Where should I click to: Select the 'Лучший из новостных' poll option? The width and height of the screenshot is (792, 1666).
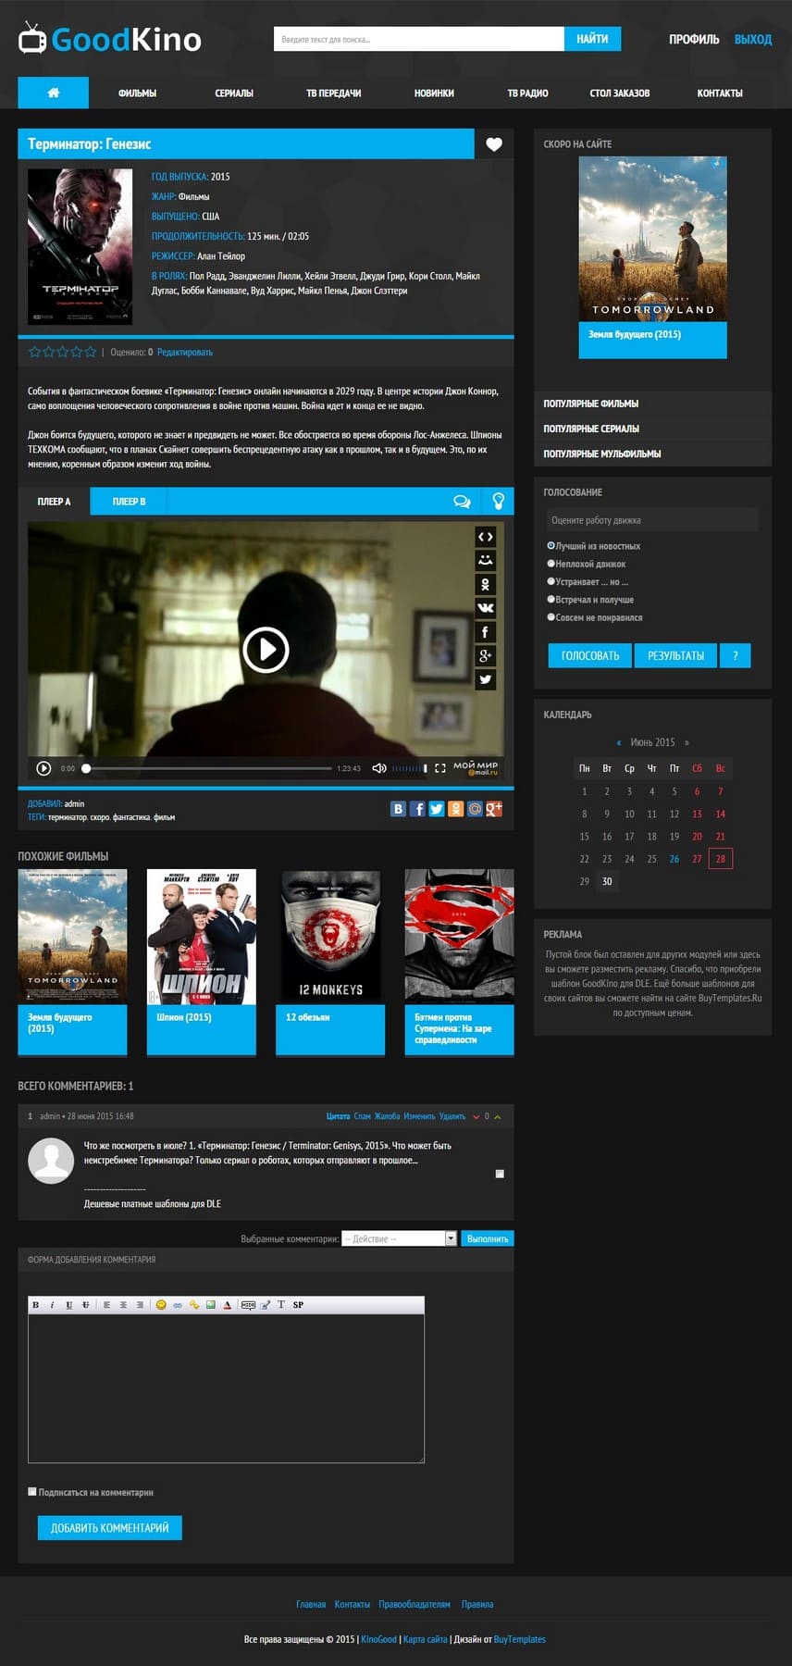click(x=551, y=546)
